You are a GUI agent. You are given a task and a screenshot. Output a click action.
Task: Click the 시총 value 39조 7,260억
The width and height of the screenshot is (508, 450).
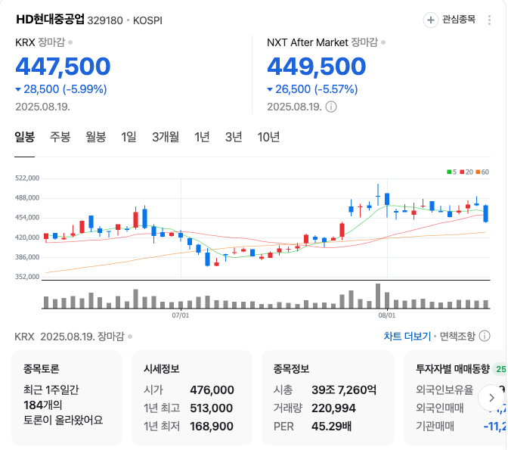point(344,390)
